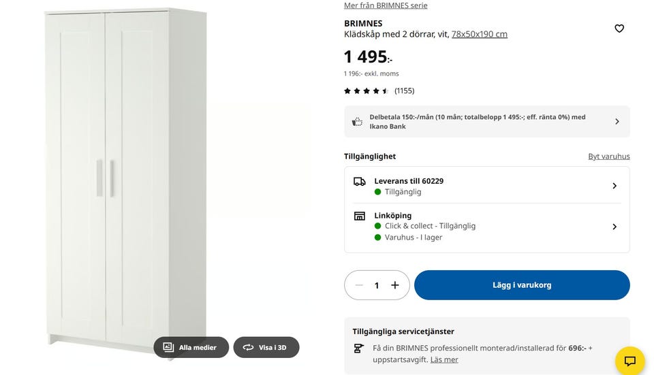The image size is (654, 375).
Task: Click Byt varuhus to change store
Action: [608, 157]
